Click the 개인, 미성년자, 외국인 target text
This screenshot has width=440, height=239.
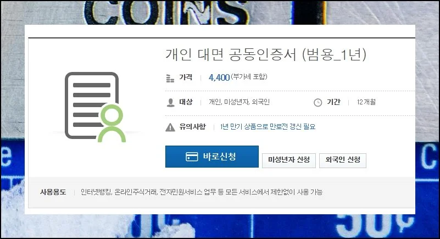pyautogui.click(x=239, y=102)
